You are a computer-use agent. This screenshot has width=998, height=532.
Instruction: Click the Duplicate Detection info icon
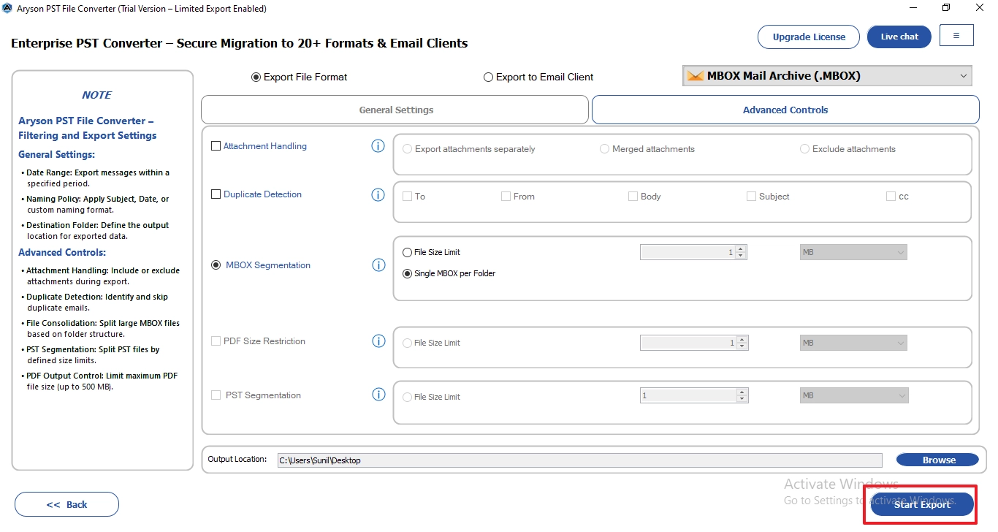378,194
